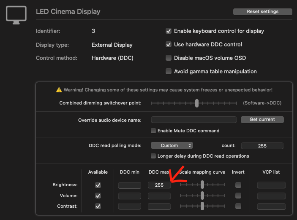297x220 pixels.
Task: Click the Override audio device name field
Action: tap(193, 120)
